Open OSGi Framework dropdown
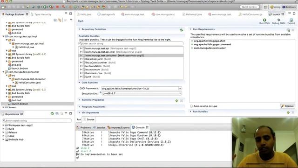Screen dimensions: 298x168 [x=180, y=88]
